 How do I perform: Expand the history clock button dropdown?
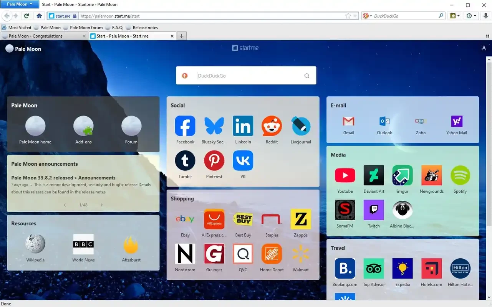(471, 16)
